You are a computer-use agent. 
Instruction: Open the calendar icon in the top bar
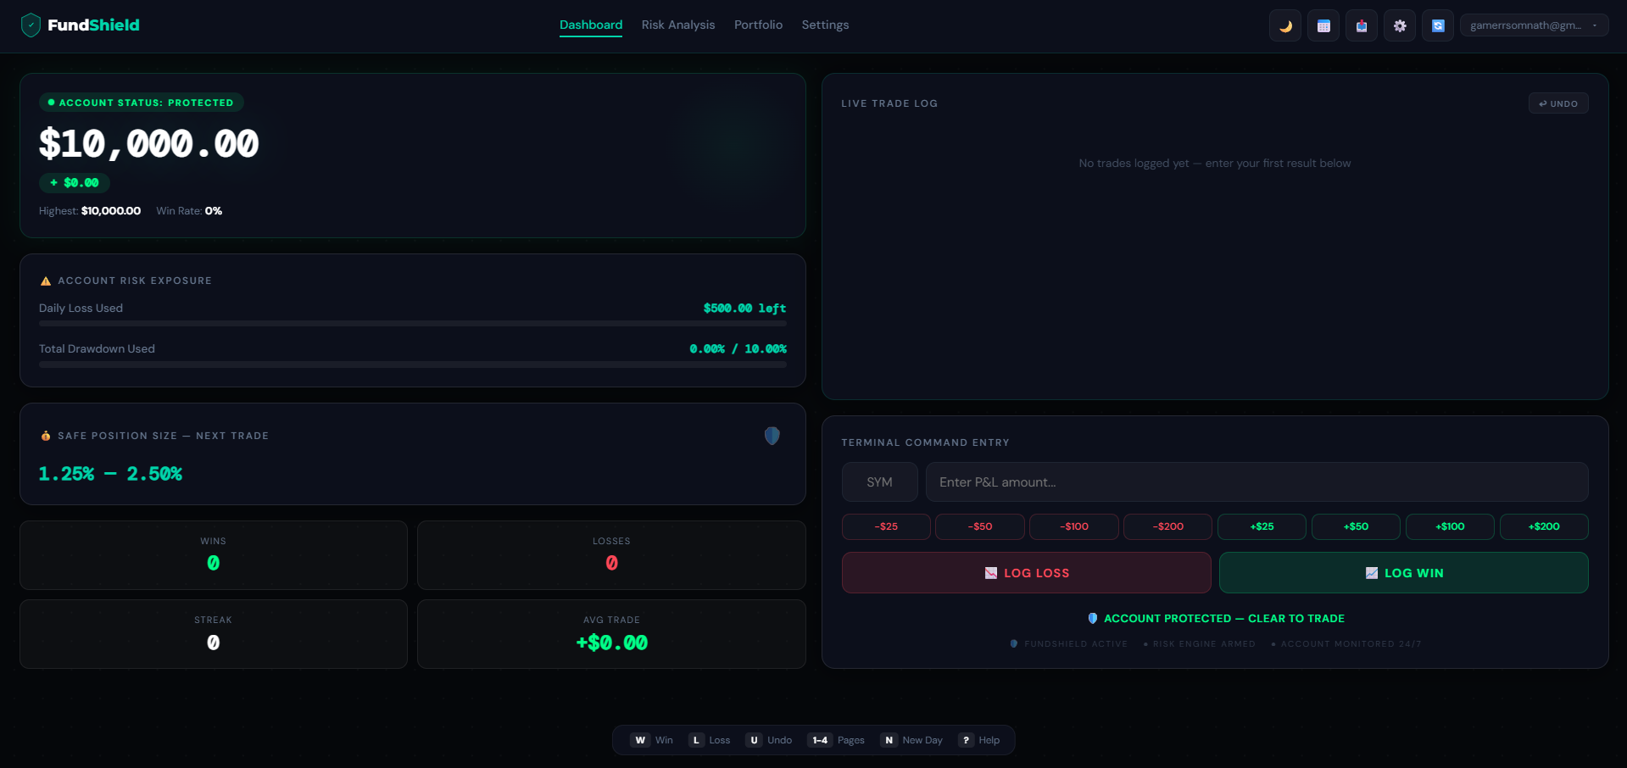tap(1323, 25)
